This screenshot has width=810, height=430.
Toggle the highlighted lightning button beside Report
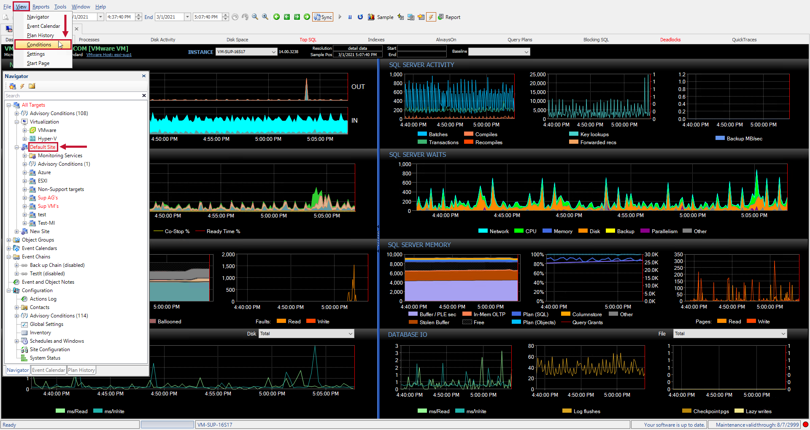pyautogui.click(x=431, y=17)
